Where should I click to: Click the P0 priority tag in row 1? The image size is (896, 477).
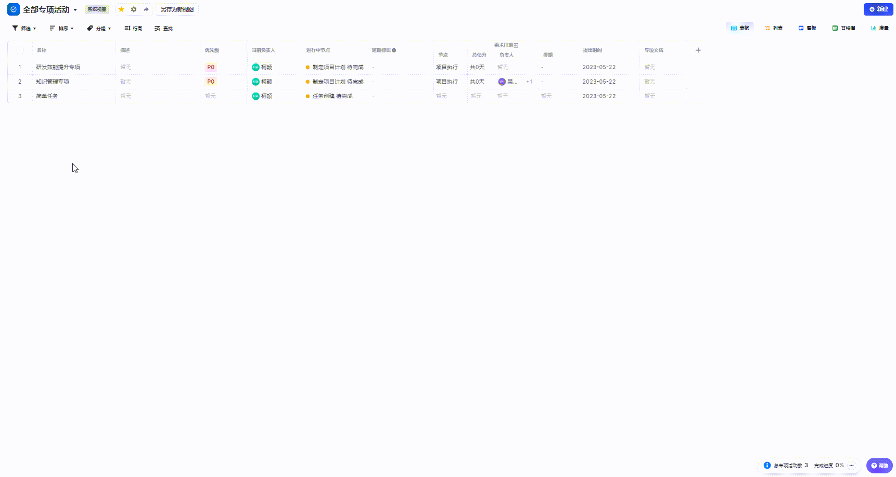pyautogui.click(x=211, y=67)
